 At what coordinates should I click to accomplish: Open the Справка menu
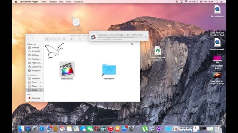(x=78, y=1)
